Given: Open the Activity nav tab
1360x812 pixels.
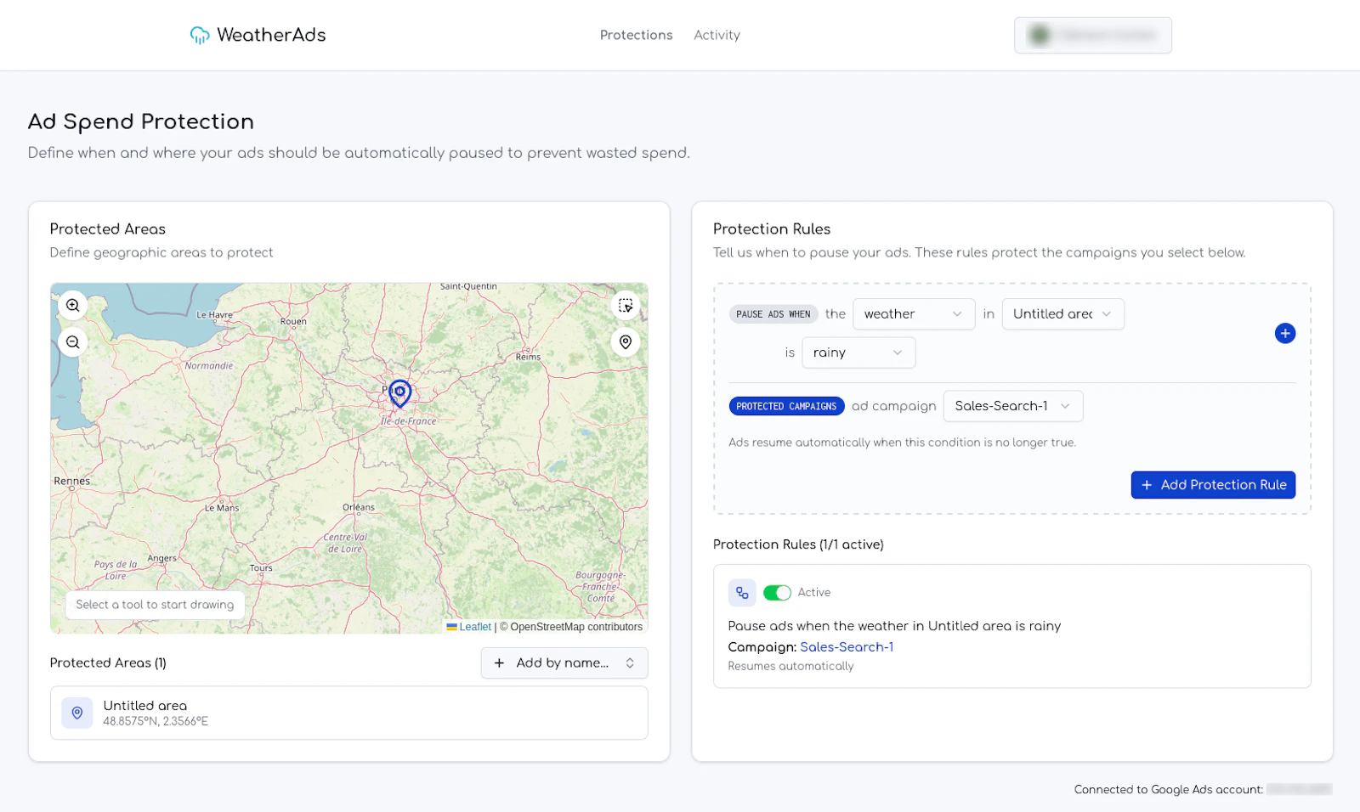Looking at the screenshot, I should [717, 35].
